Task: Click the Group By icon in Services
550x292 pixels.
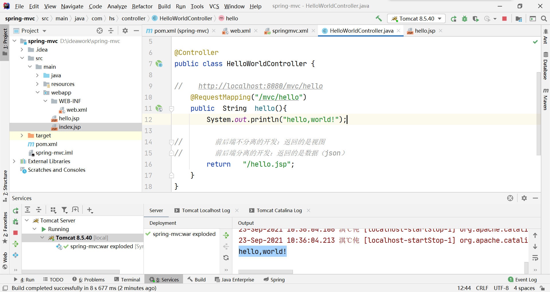Action: click(x=53, y=210)
